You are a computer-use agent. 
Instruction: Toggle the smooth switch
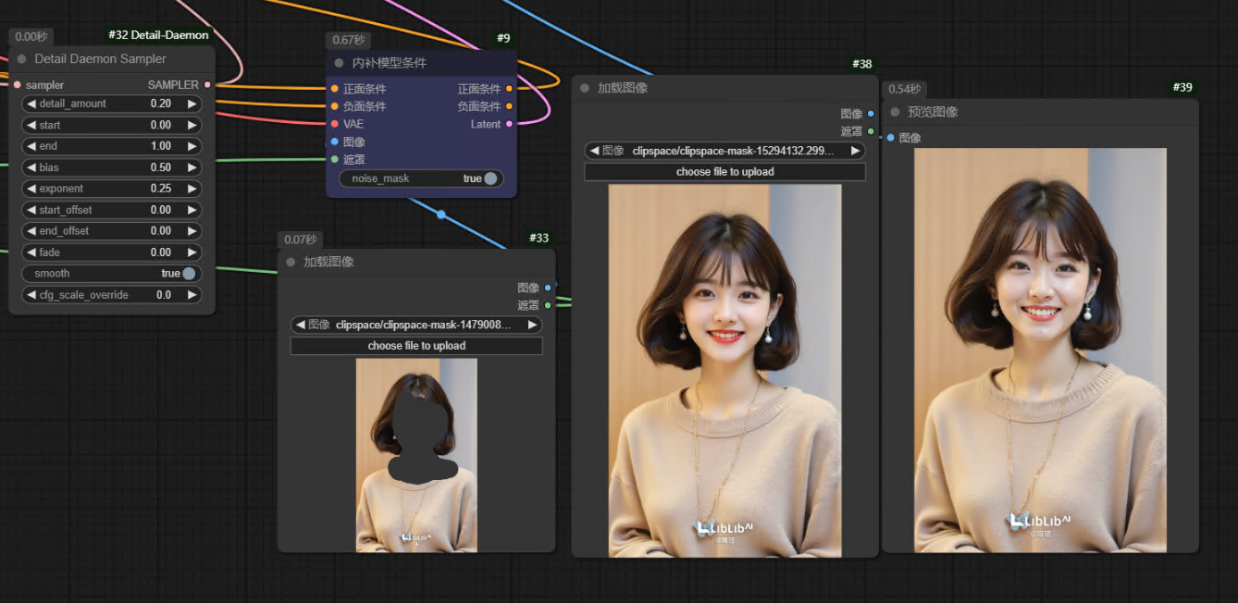189,274
